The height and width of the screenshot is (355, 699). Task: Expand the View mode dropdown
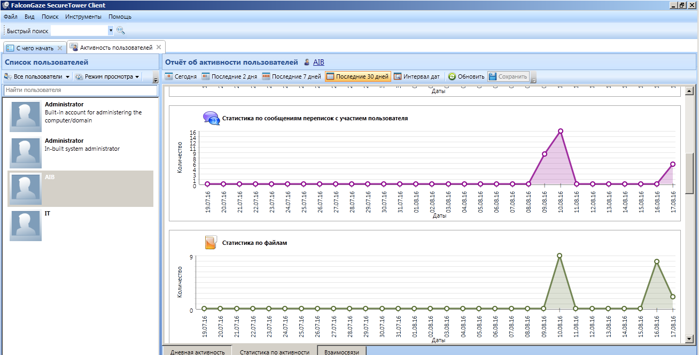click(107, 76)
